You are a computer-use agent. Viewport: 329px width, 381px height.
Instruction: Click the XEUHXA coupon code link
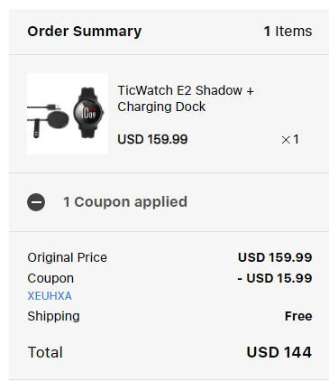pyautogui.click(x=50, y=296)
